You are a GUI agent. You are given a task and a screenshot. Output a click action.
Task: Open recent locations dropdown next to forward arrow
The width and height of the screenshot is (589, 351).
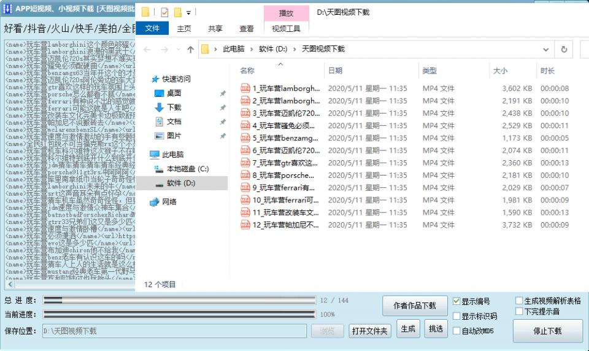(178, 49)
